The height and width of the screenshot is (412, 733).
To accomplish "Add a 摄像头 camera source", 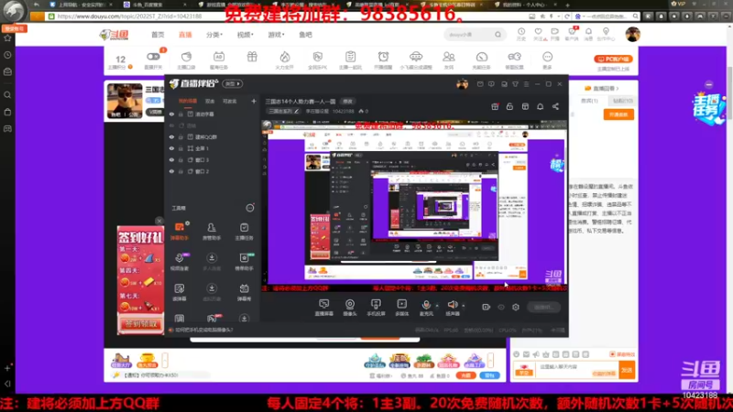I will tap(350, 308).
